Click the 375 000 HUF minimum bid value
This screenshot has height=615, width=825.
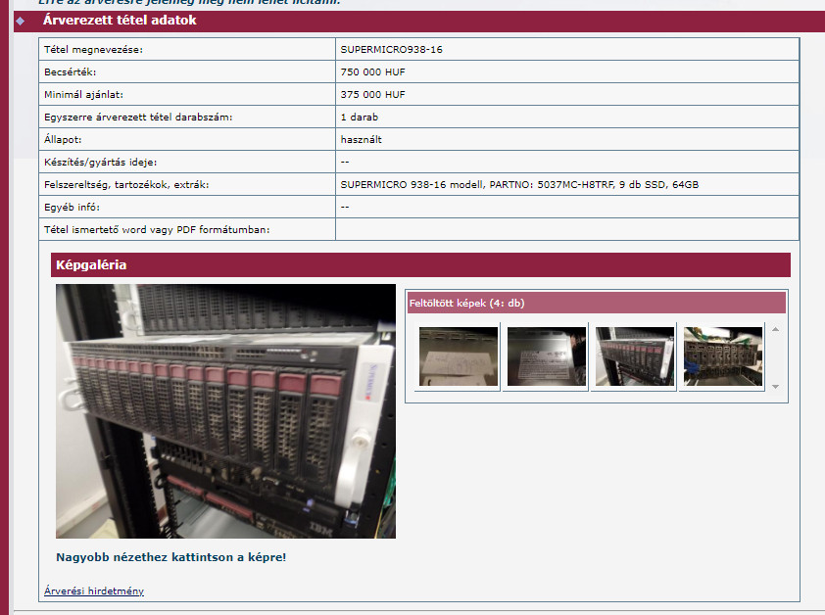tap(372, 95)
